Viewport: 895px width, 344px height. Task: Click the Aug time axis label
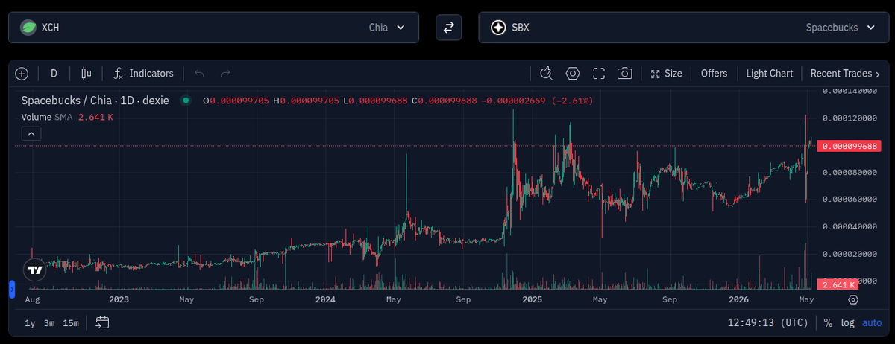coord(32,299)
